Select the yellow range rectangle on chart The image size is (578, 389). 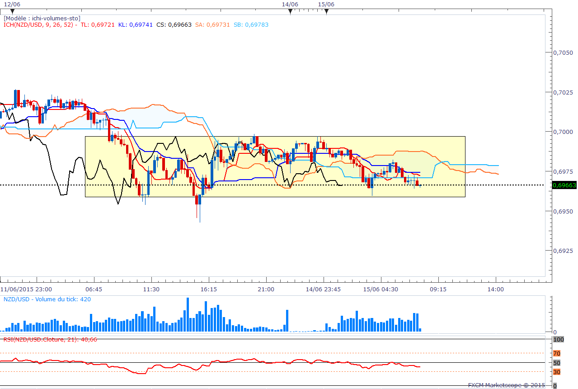275,166
